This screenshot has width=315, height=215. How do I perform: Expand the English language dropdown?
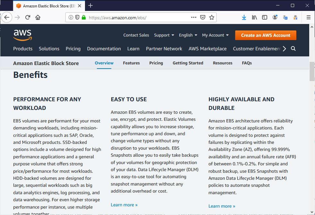tap(188, 35)
